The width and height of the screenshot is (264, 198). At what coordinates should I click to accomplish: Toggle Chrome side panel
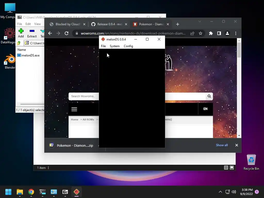click(219, 33)
